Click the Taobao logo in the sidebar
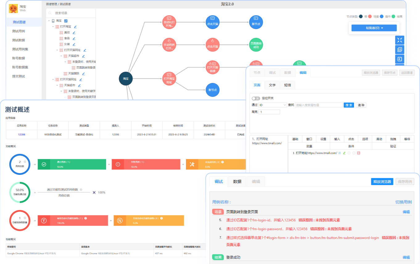This screenshot has width=420, height=264. 13,8
